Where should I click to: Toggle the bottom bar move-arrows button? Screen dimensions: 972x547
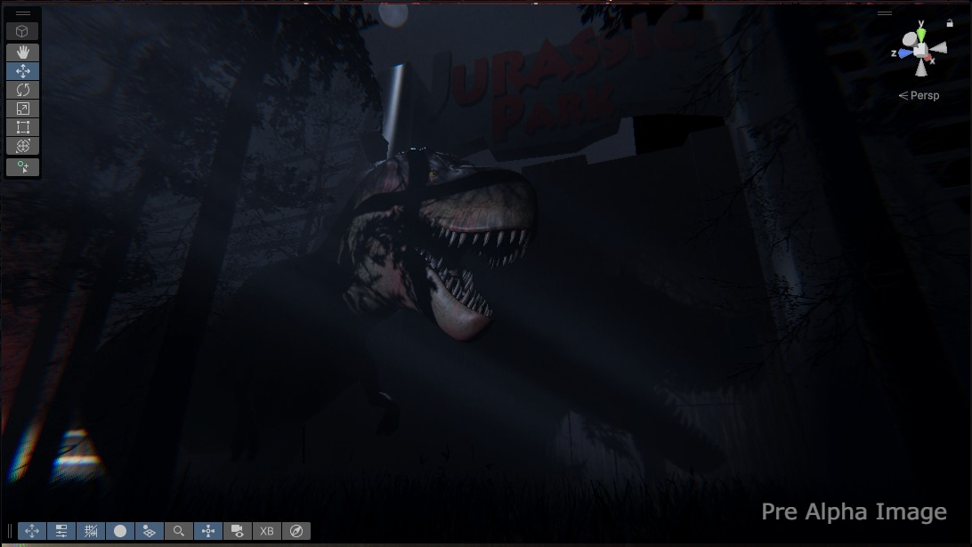(32, 531)
